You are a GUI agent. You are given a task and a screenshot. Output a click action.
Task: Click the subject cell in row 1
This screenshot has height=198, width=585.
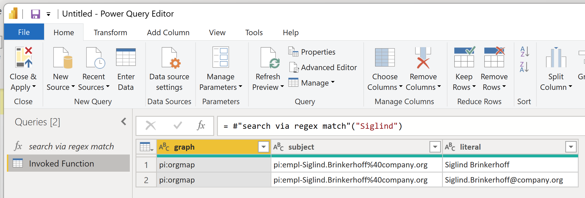click(357, 165)
